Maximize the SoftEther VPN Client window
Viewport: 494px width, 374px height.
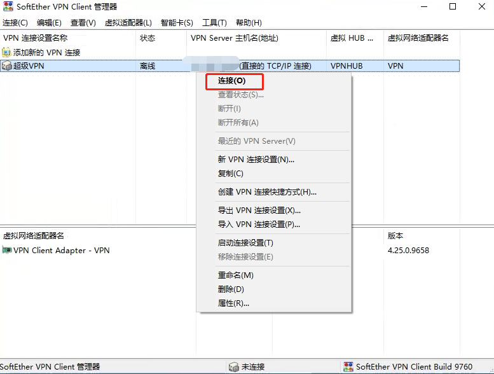(453, 6)
